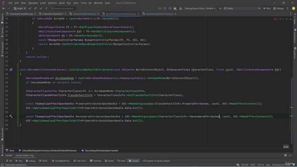
Task: Click the gutter navigation icon on line 45
Action: point(11,70)
